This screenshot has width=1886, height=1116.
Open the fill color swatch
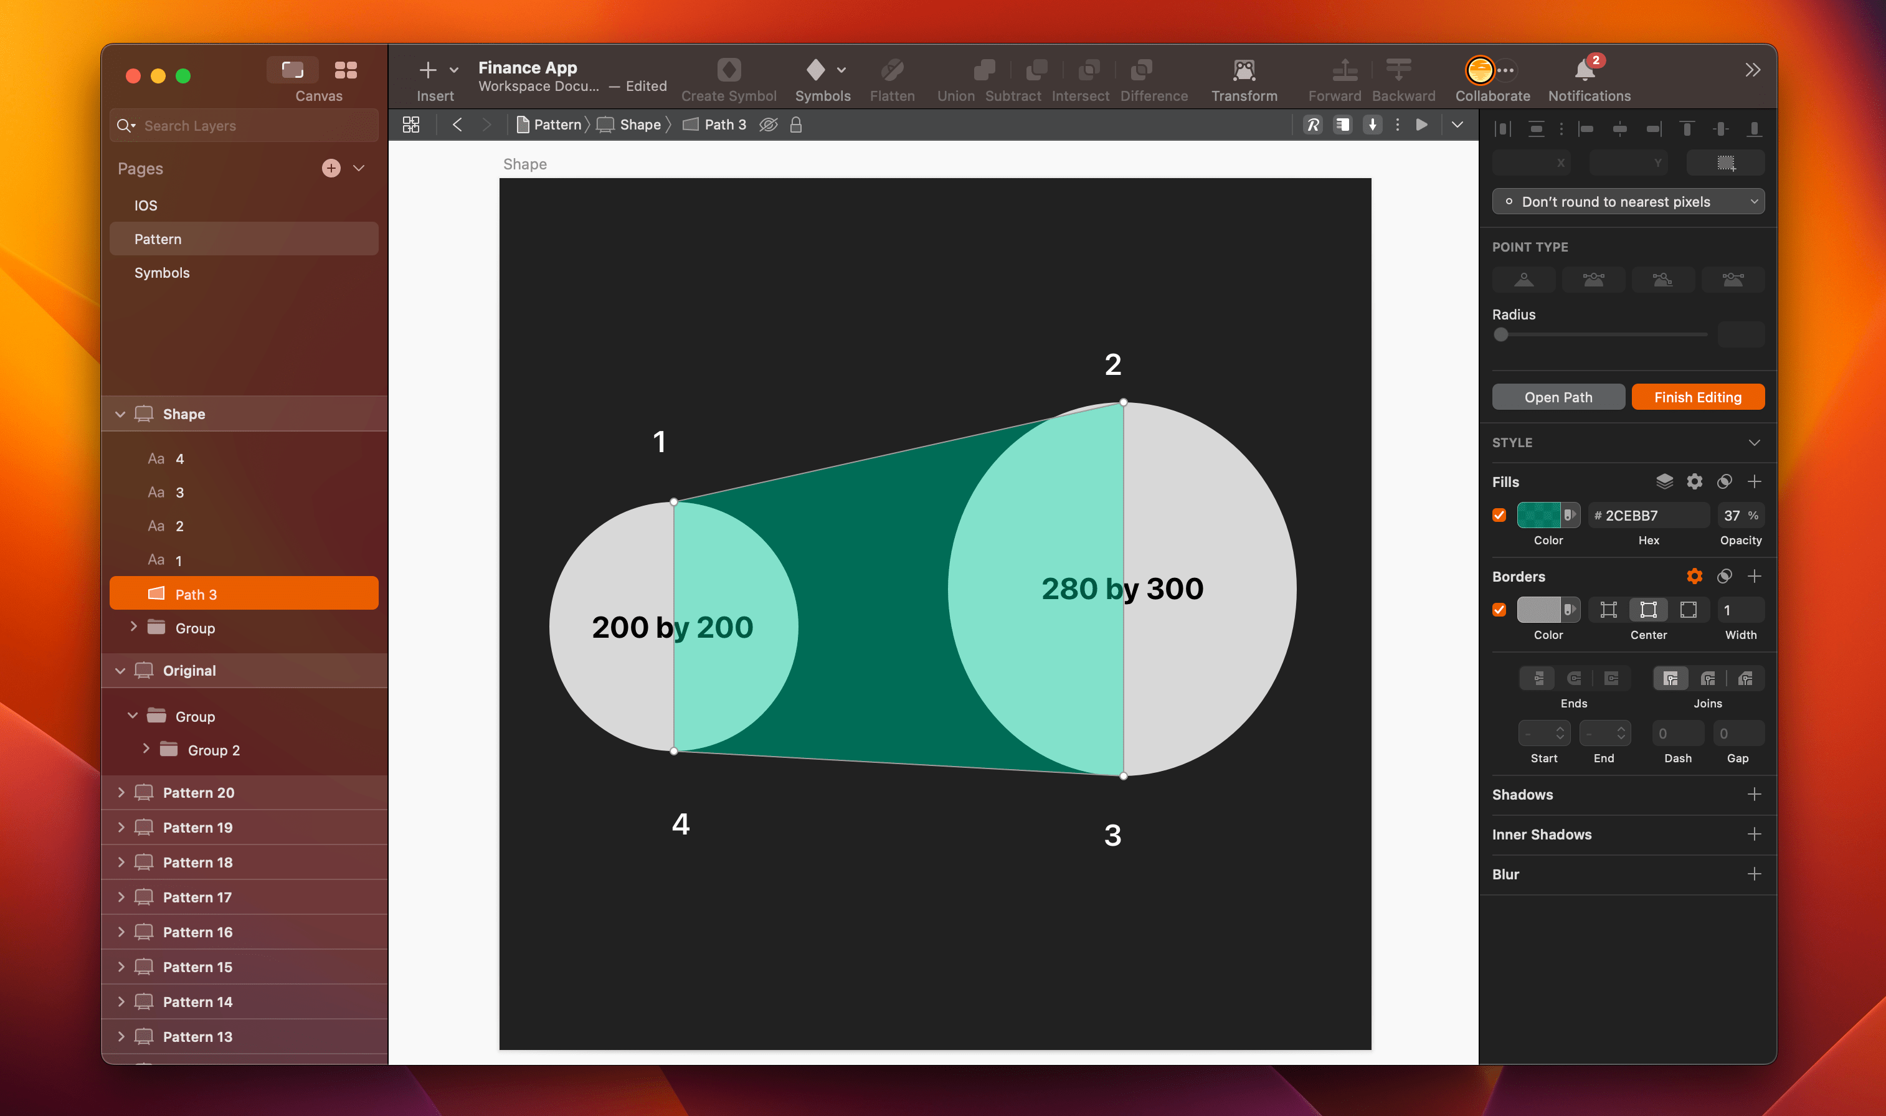[x=1538, y=515]
